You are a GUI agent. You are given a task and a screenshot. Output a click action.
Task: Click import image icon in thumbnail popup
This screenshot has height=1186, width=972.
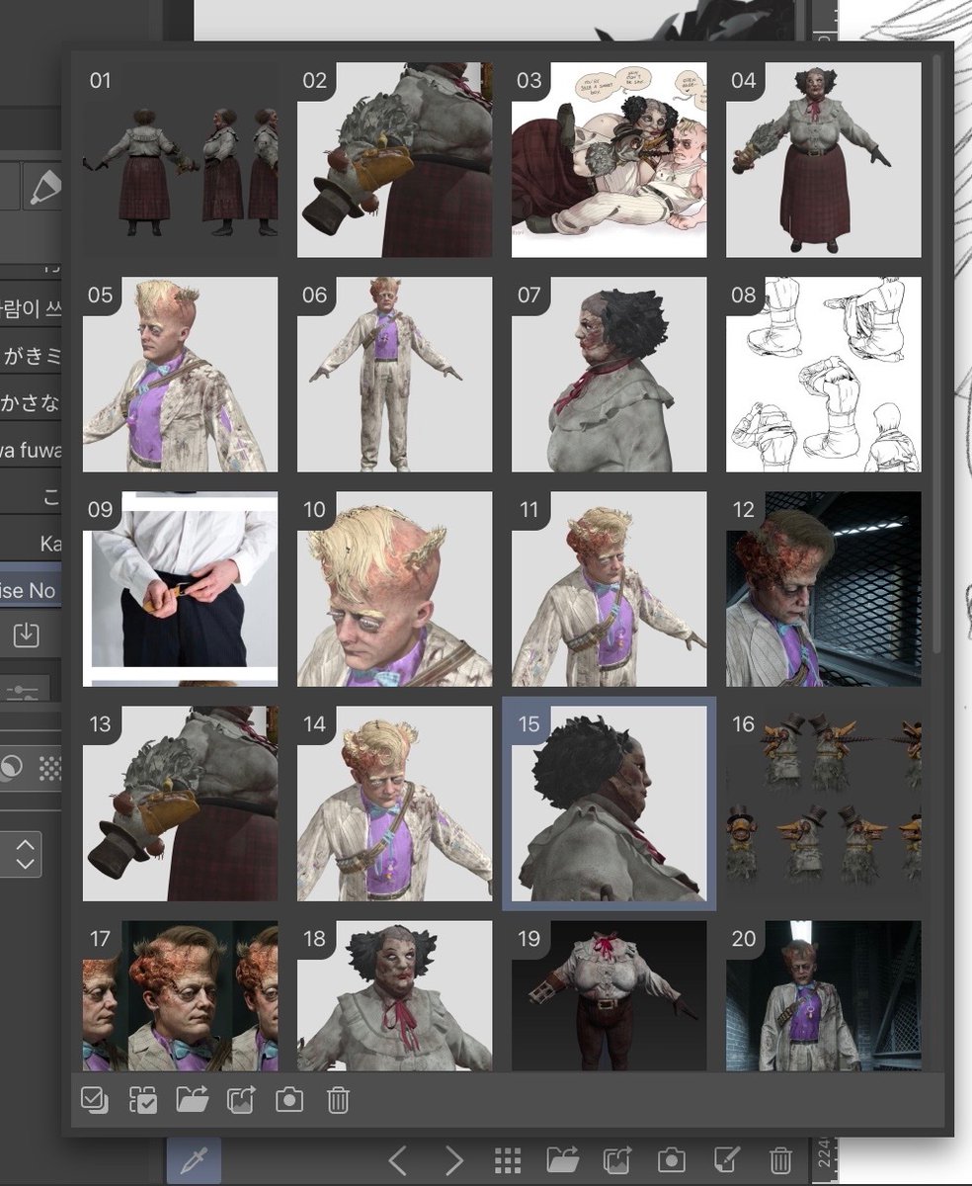pyautogui.click(x=241, y=1099)
